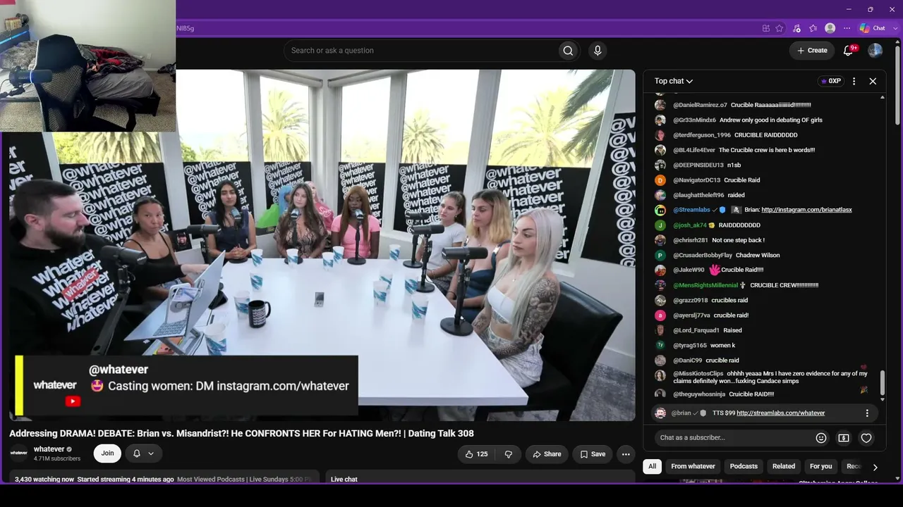This screenshot has width=903, height=507.
Task: Click the video title text
Action: point(241,434)
